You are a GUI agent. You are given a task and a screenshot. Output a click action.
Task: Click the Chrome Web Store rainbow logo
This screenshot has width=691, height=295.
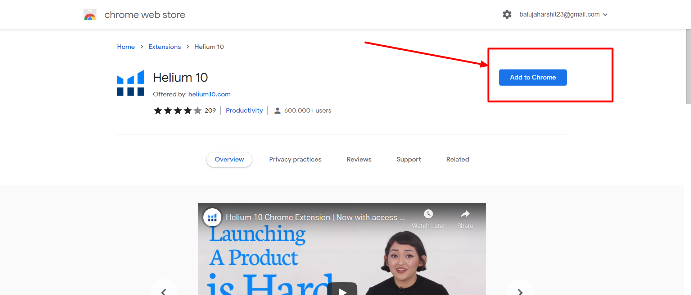coord(90,15)
